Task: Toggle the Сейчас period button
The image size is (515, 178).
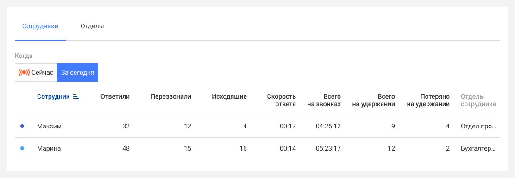Action: [36, 72]
